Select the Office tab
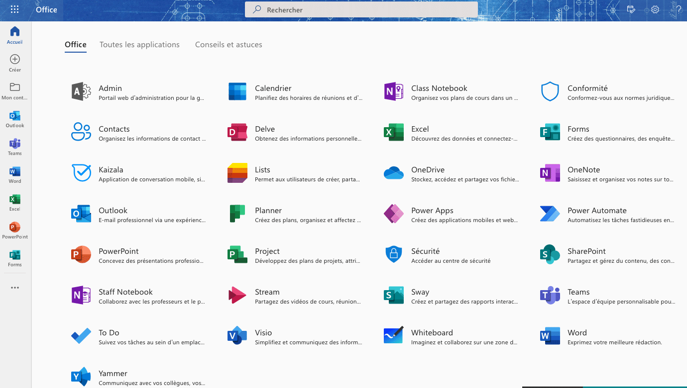The width and height of the screenshot is (687, 388). [x=76, y=45]
